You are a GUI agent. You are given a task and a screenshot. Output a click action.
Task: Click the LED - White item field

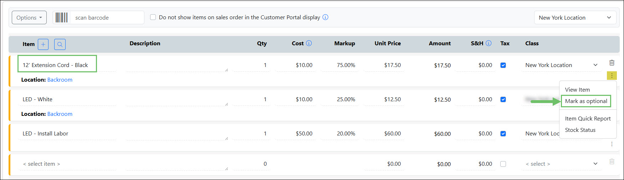tap(67, 99)
